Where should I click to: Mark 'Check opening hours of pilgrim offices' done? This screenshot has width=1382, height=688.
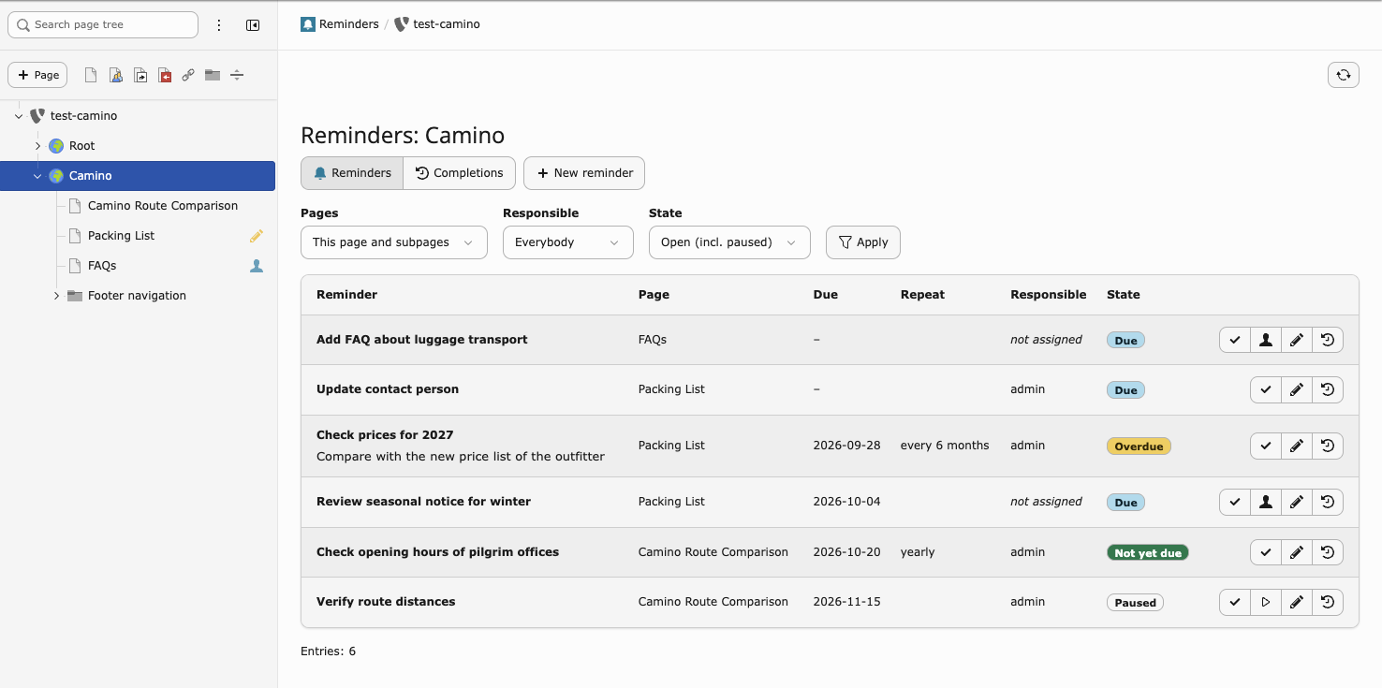click(x=1266, y=552)
